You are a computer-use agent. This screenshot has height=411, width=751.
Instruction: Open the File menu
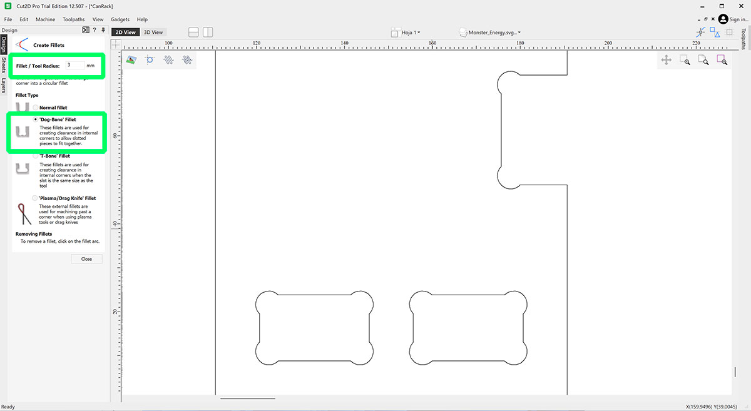(x=8, y=19)
